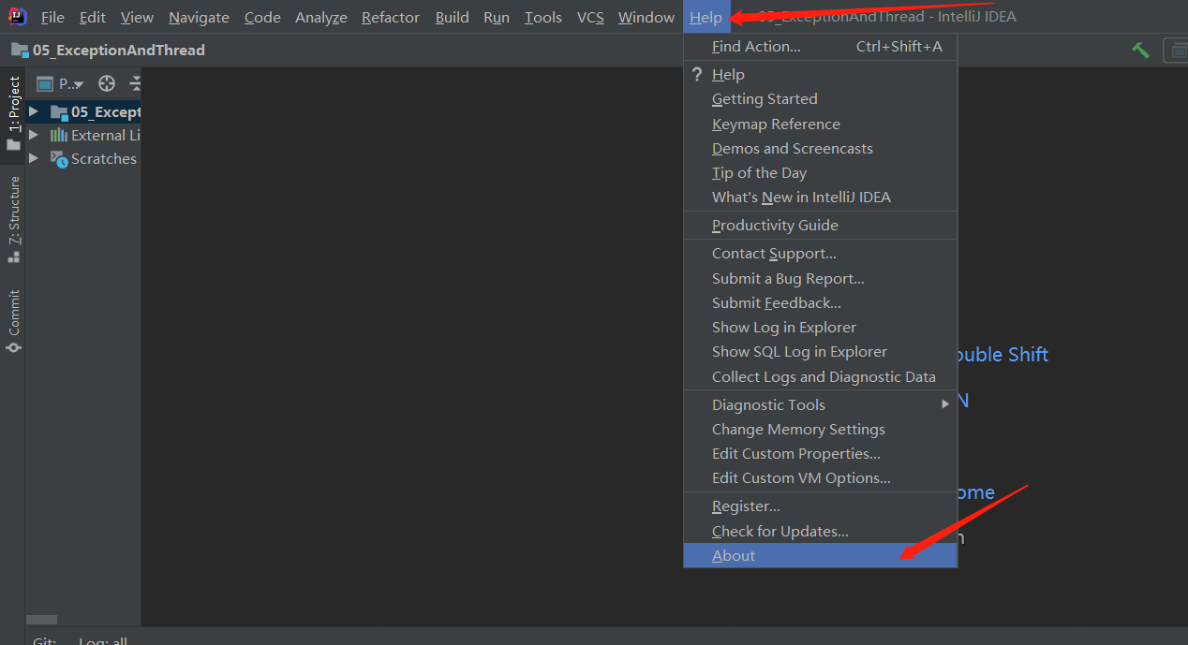Click Edit Custom VM Options menu entry
The height and width of the screenshot is (645, 1188).
(801, 477)
